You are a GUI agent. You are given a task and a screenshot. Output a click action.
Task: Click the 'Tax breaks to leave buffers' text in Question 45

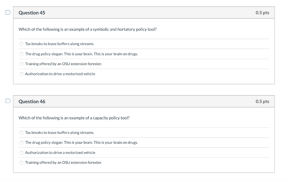(60, 44)
